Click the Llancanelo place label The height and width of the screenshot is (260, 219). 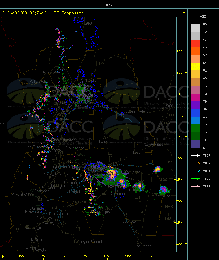coord(58,214)
